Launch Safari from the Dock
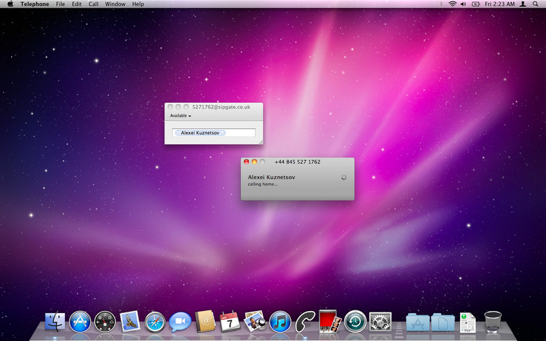 [156, 321]
